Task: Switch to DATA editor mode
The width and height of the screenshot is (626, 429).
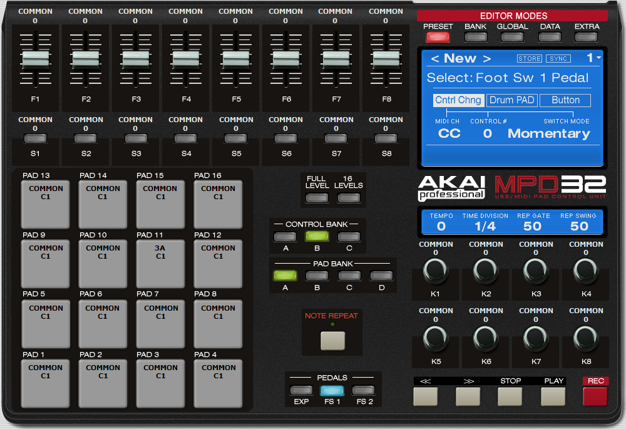Action: pyautogui.click(x=550, y=37)
